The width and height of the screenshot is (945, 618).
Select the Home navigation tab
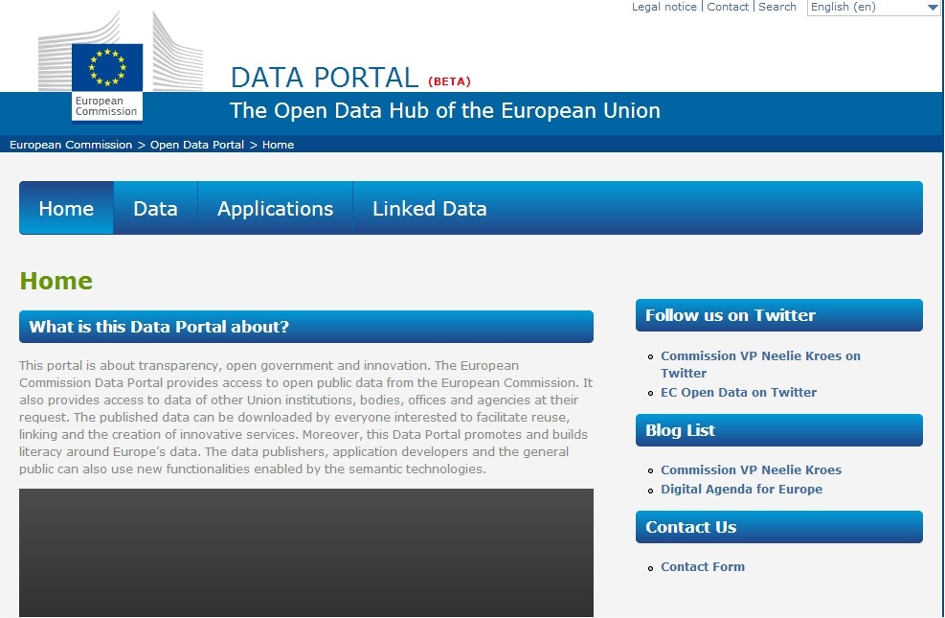(66, 209)
